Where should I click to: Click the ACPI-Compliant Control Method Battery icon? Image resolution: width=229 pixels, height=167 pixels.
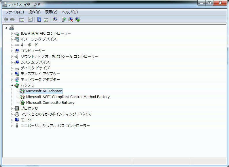22,97
